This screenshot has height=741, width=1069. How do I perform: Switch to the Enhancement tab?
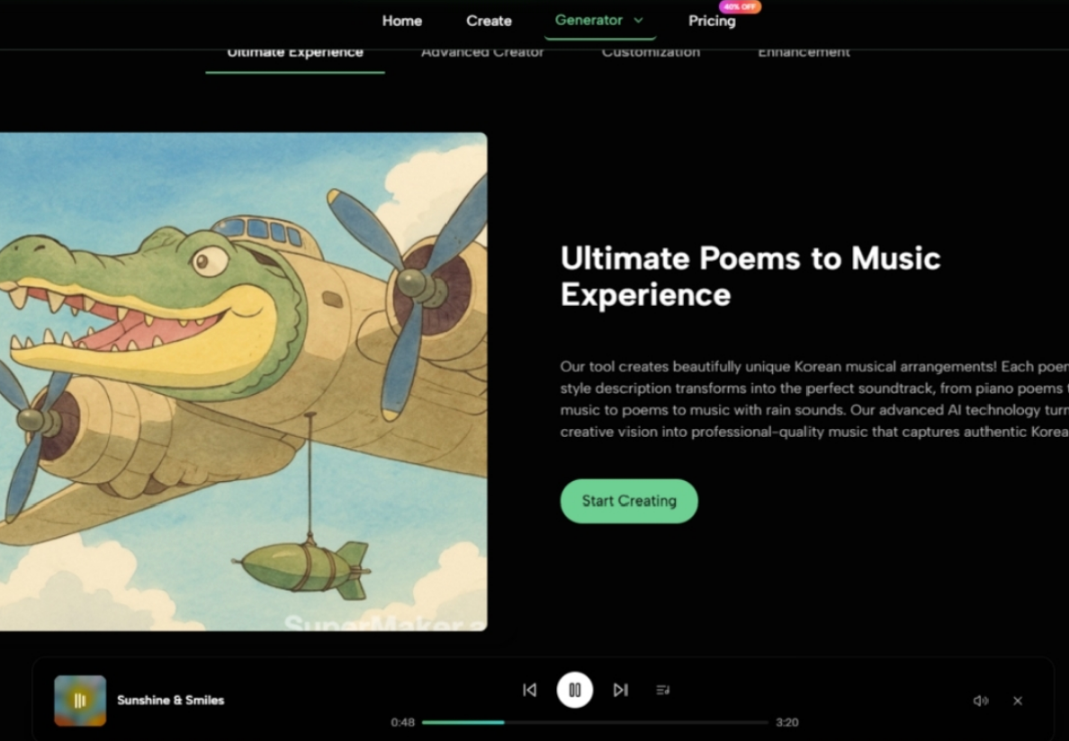[804, 53]
